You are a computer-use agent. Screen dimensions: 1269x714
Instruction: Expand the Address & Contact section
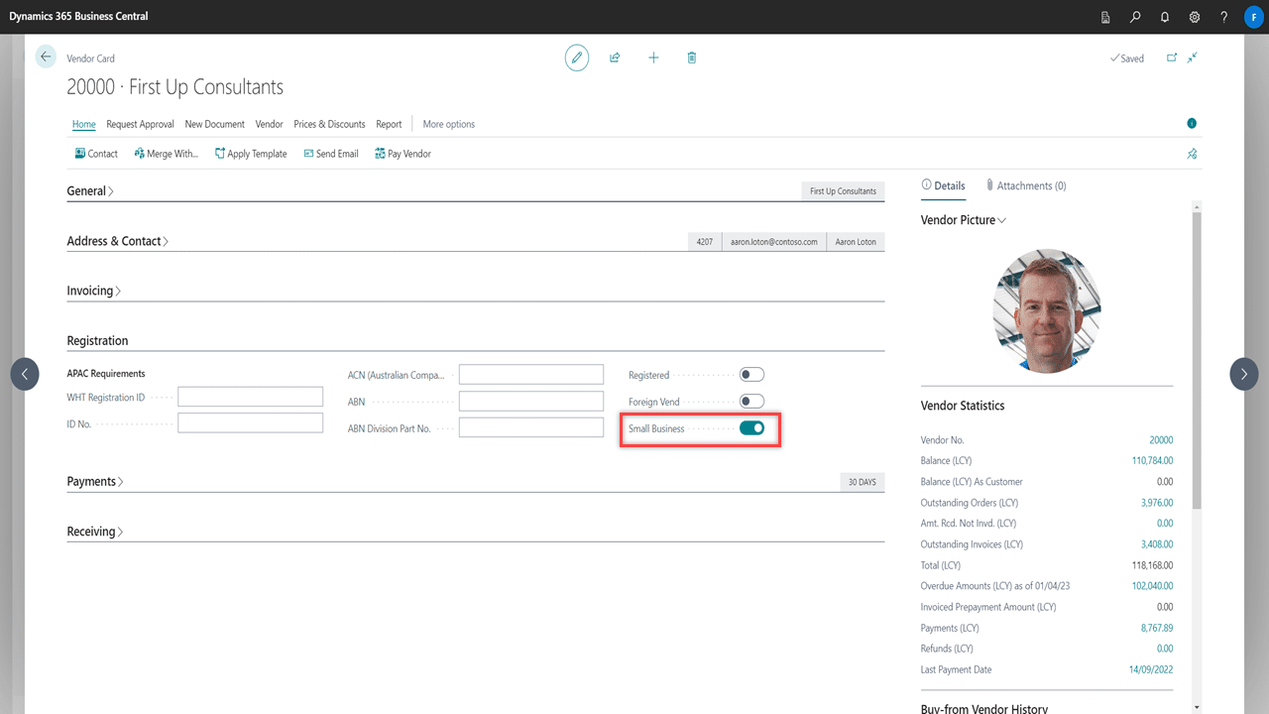tap(117, 241)
